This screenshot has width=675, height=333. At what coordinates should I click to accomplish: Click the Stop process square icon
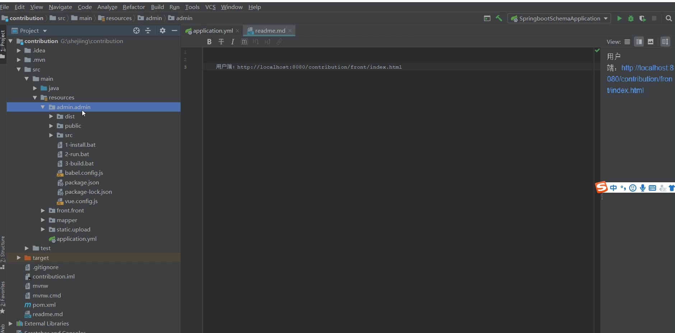pyautogui.click(x=654, y=18)
